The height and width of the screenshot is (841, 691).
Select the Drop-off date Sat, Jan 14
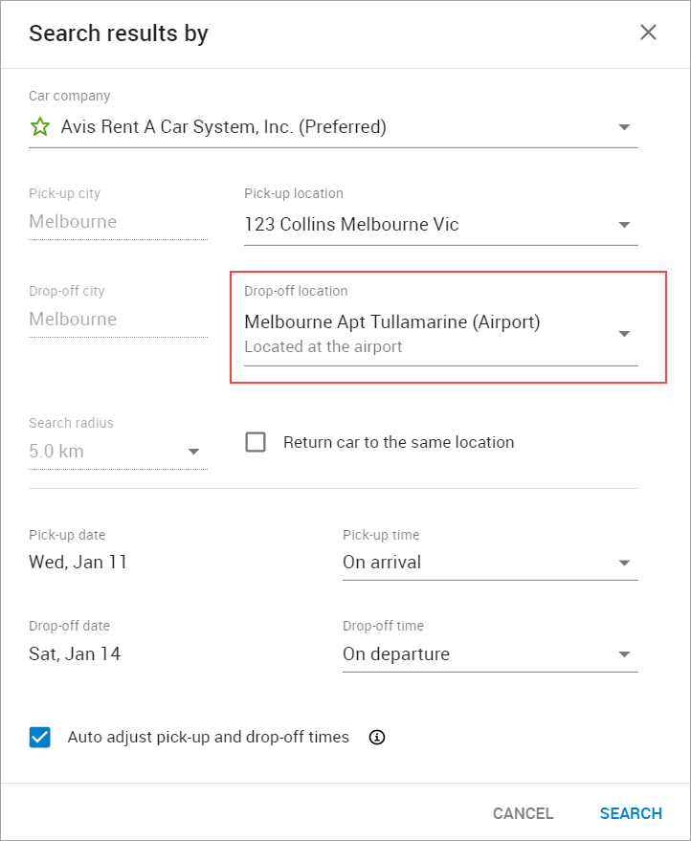pos(75,653)
